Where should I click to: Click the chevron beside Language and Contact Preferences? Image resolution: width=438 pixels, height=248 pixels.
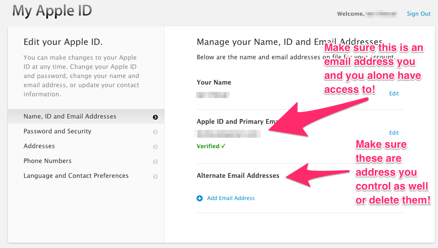point(155,177)
